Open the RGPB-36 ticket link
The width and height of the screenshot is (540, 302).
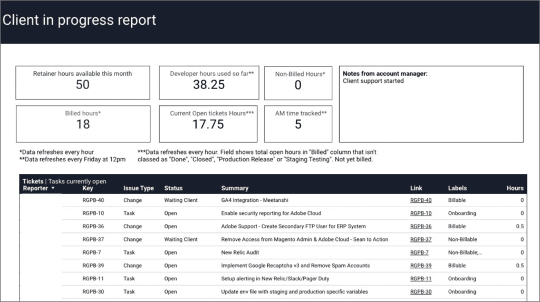[420, 227]
